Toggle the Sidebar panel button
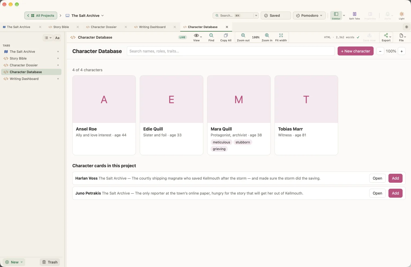Viewport: 411px width, 267px height. point(336,15)
